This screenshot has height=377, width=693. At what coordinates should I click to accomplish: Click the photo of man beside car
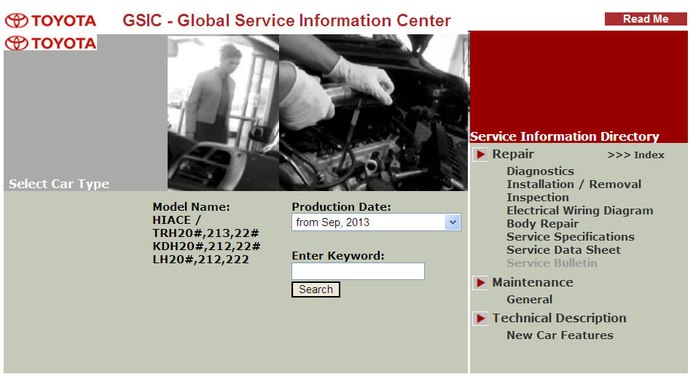(223, 113)
